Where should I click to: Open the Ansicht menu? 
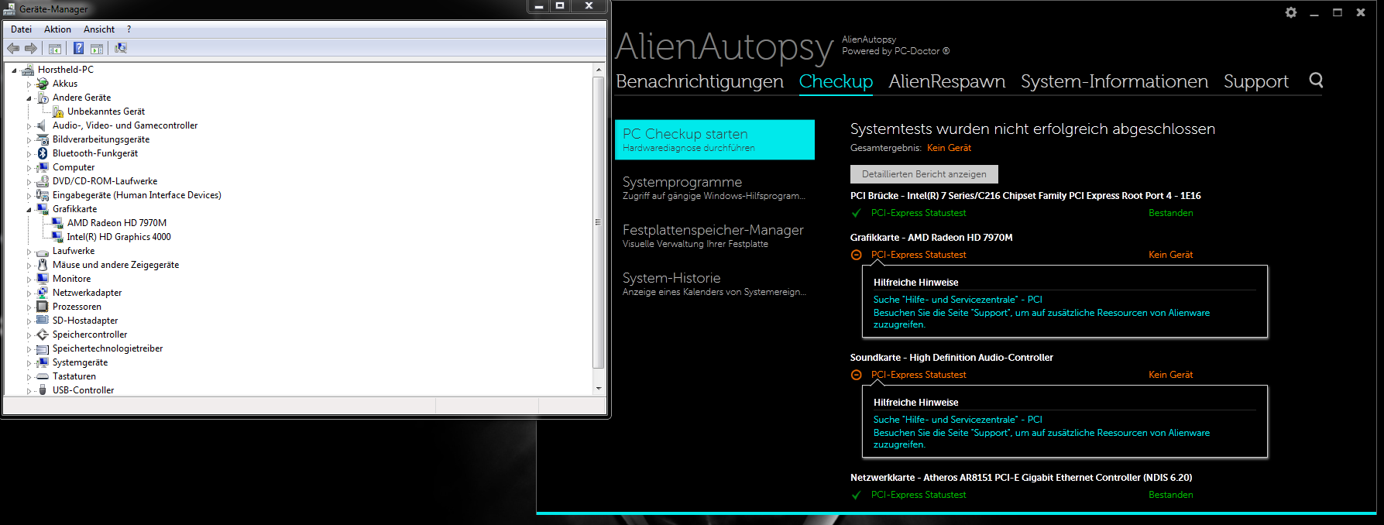99,29
